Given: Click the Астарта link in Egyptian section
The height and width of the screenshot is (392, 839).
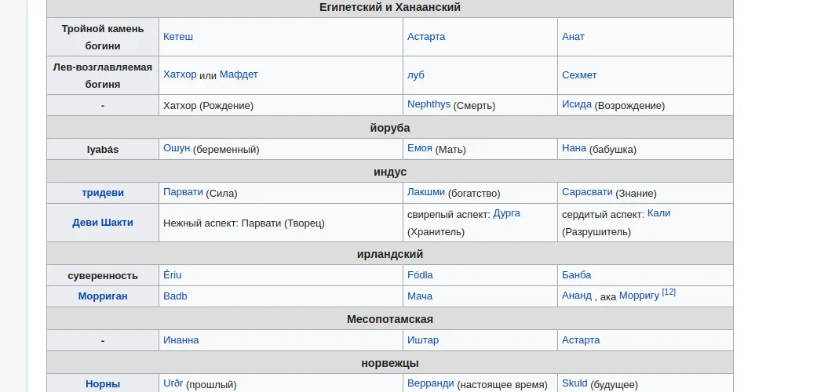Looking at the screenshot, I should pos(426,37).
